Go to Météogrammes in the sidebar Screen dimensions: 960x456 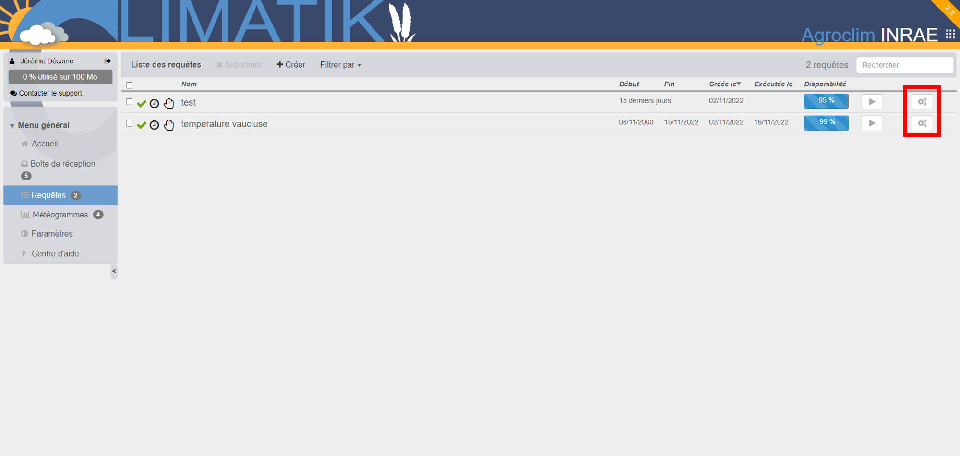60,215
